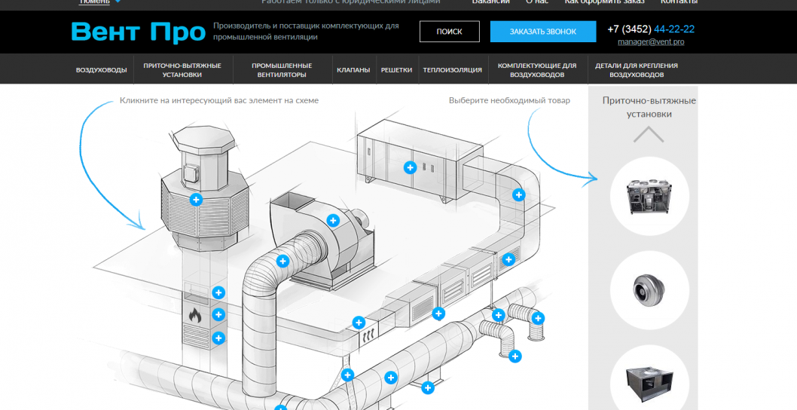Open the Как оформить заказ link
This screenshot has height=410, width=797.
[604, 2]
